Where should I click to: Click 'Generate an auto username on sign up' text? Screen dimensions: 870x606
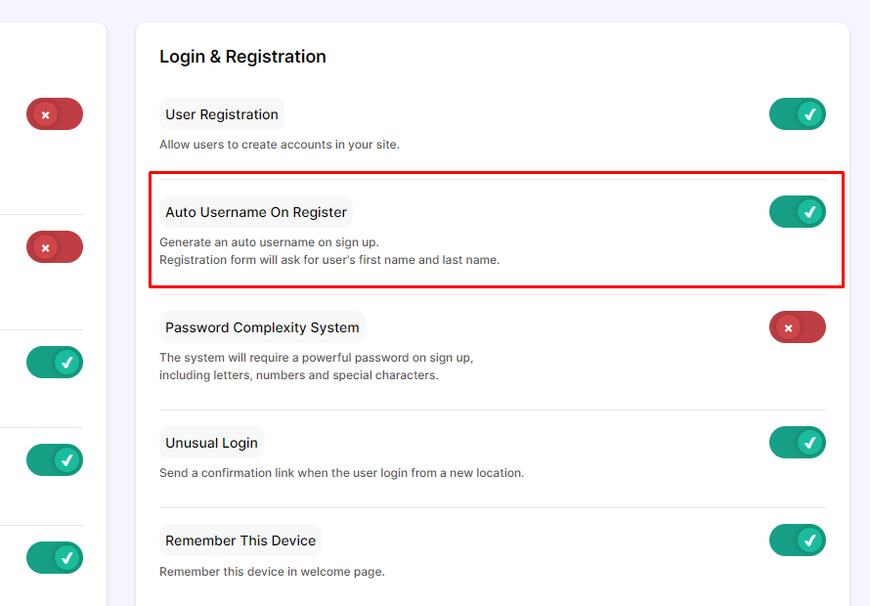click(269, 242)
